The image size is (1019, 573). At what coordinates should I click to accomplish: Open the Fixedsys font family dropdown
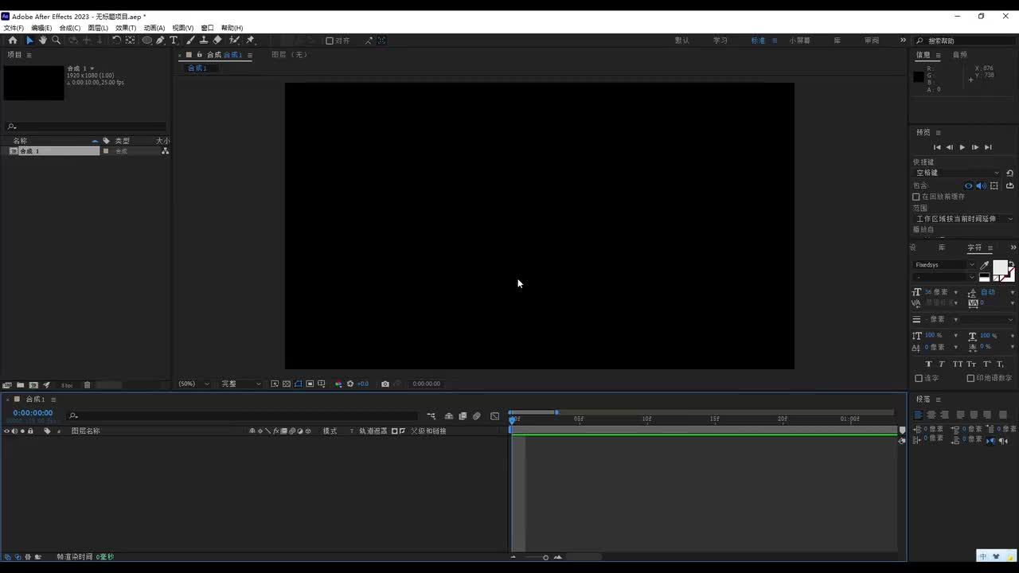(x=944, y=265)
